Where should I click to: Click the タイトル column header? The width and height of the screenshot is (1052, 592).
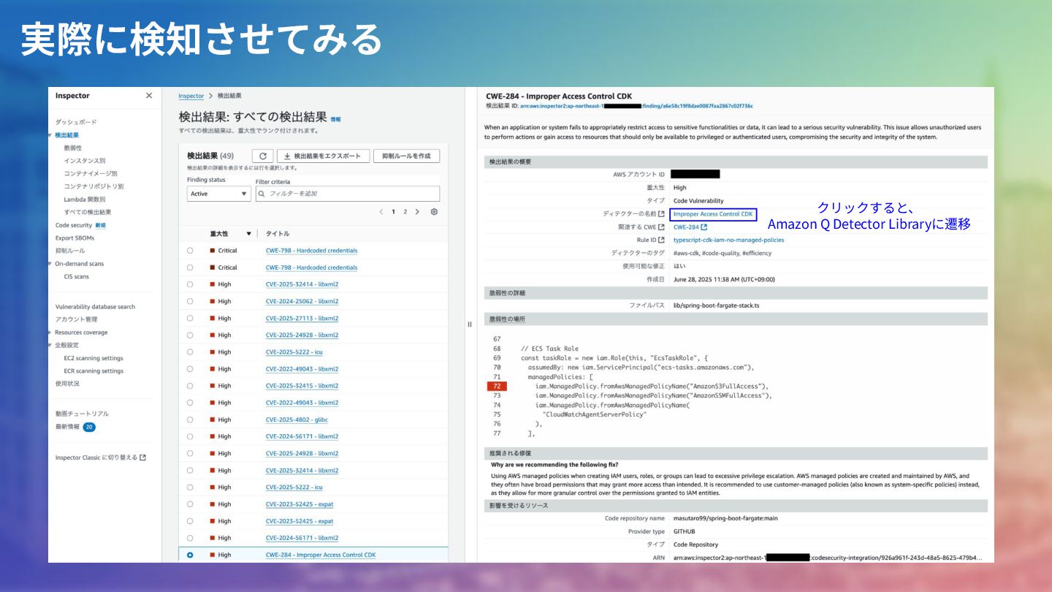coord(278,234)
